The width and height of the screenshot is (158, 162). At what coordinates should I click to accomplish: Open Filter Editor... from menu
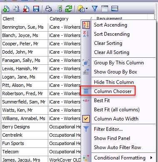[108, 129]
